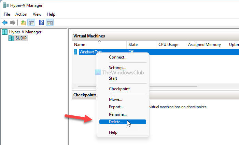Select Hyper-V Manager root tree node
Screen dimensions: 239x145
click(x=22, y=32)
